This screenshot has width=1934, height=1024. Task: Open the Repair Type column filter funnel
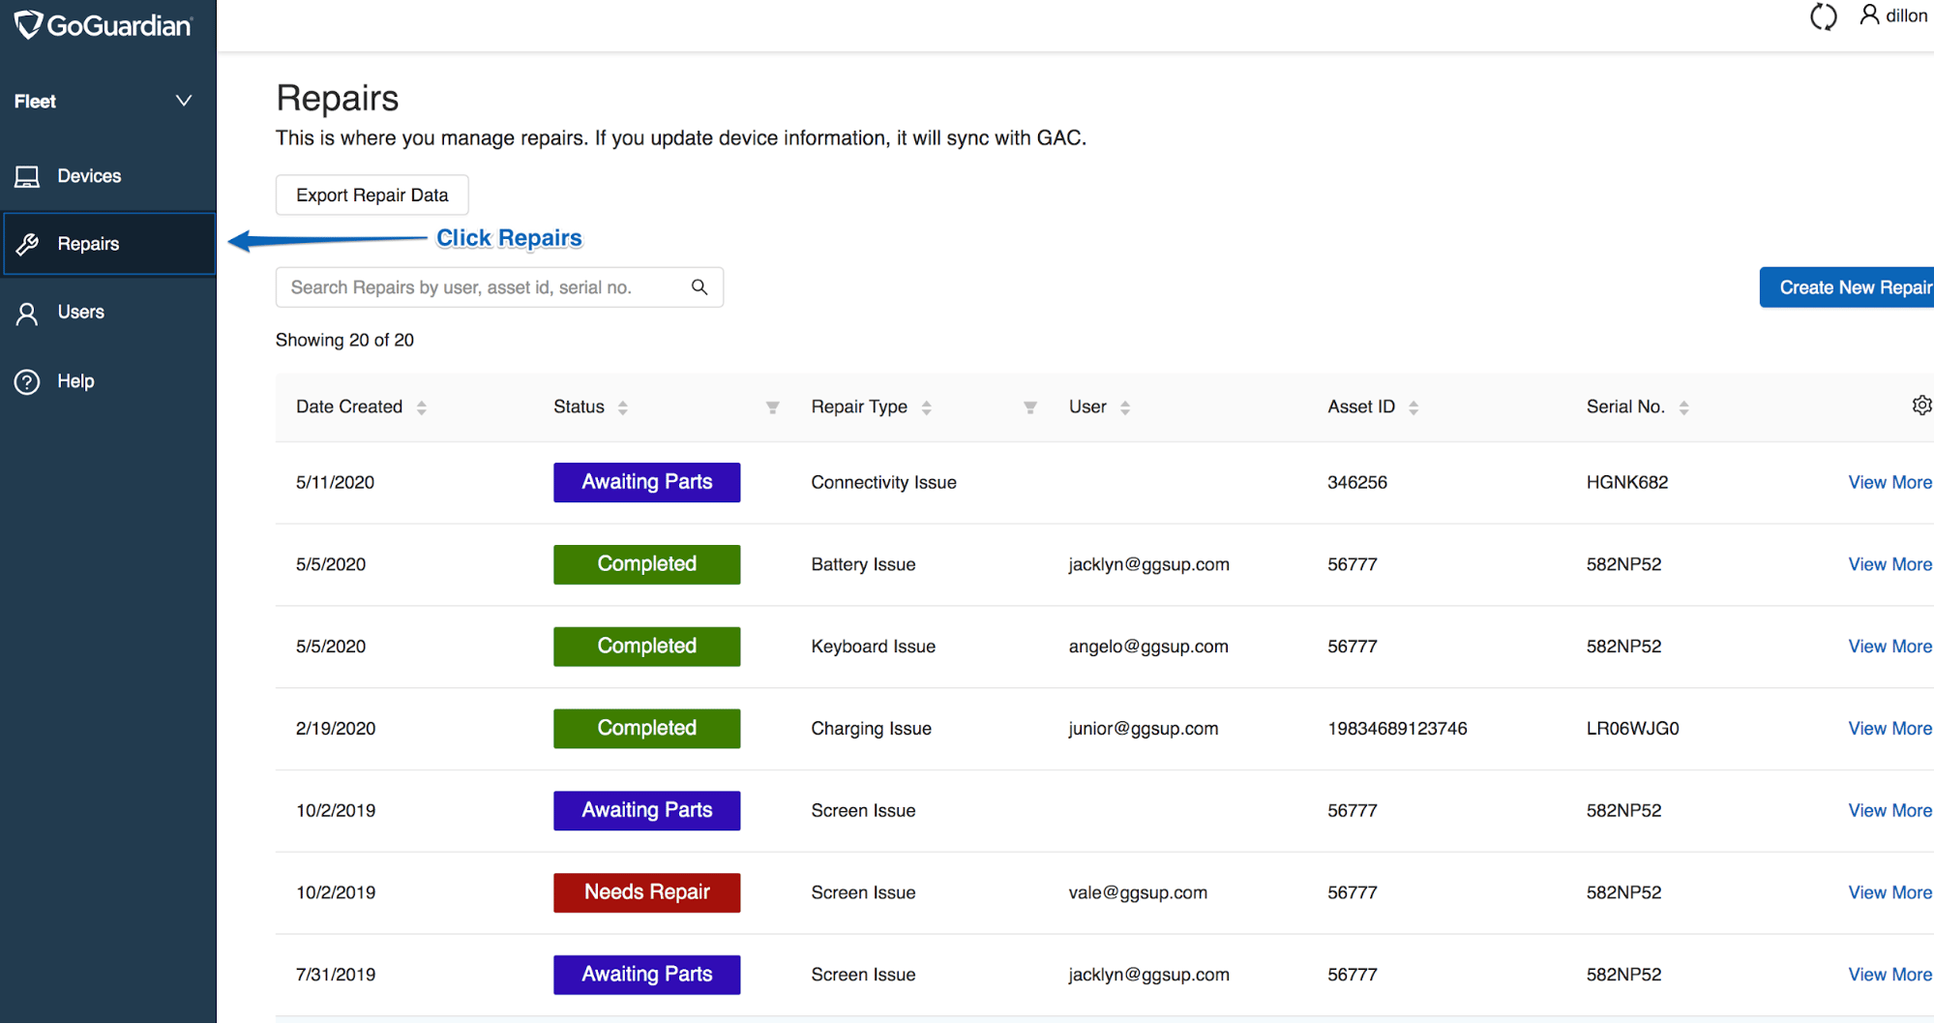[1030, 407]
